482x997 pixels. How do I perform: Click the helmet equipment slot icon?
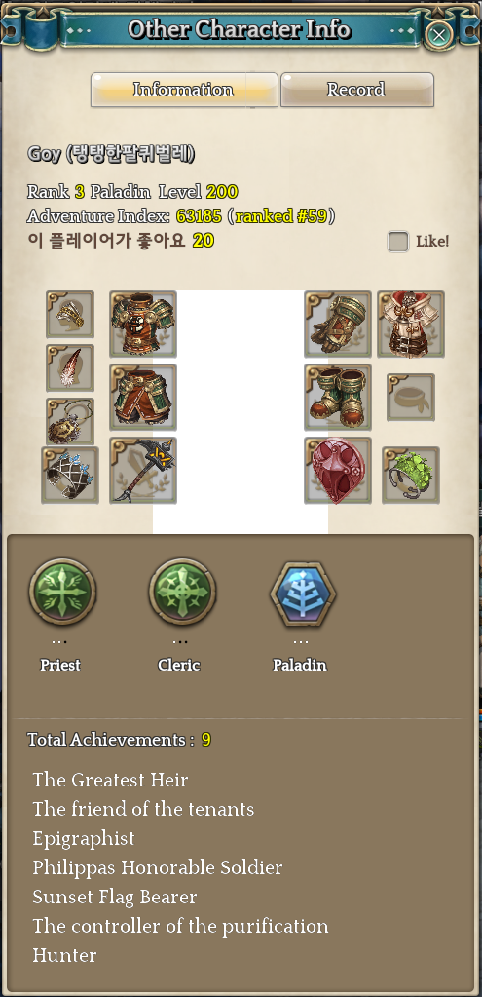70,314
